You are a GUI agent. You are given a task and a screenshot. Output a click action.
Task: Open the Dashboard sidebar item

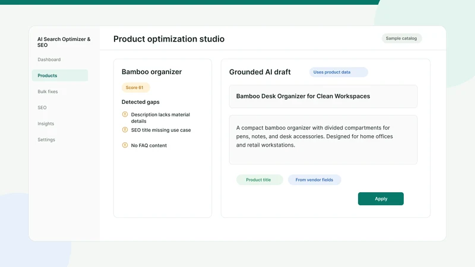pos(49,60)
